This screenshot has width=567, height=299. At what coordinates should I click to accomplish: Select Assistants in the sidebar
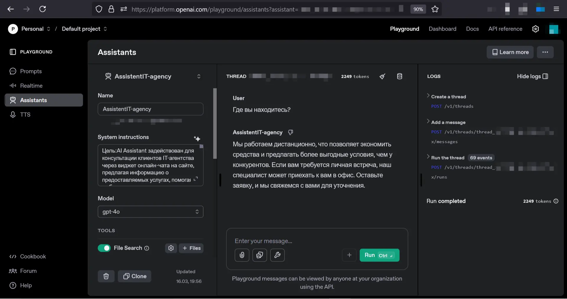coord(44,100)
